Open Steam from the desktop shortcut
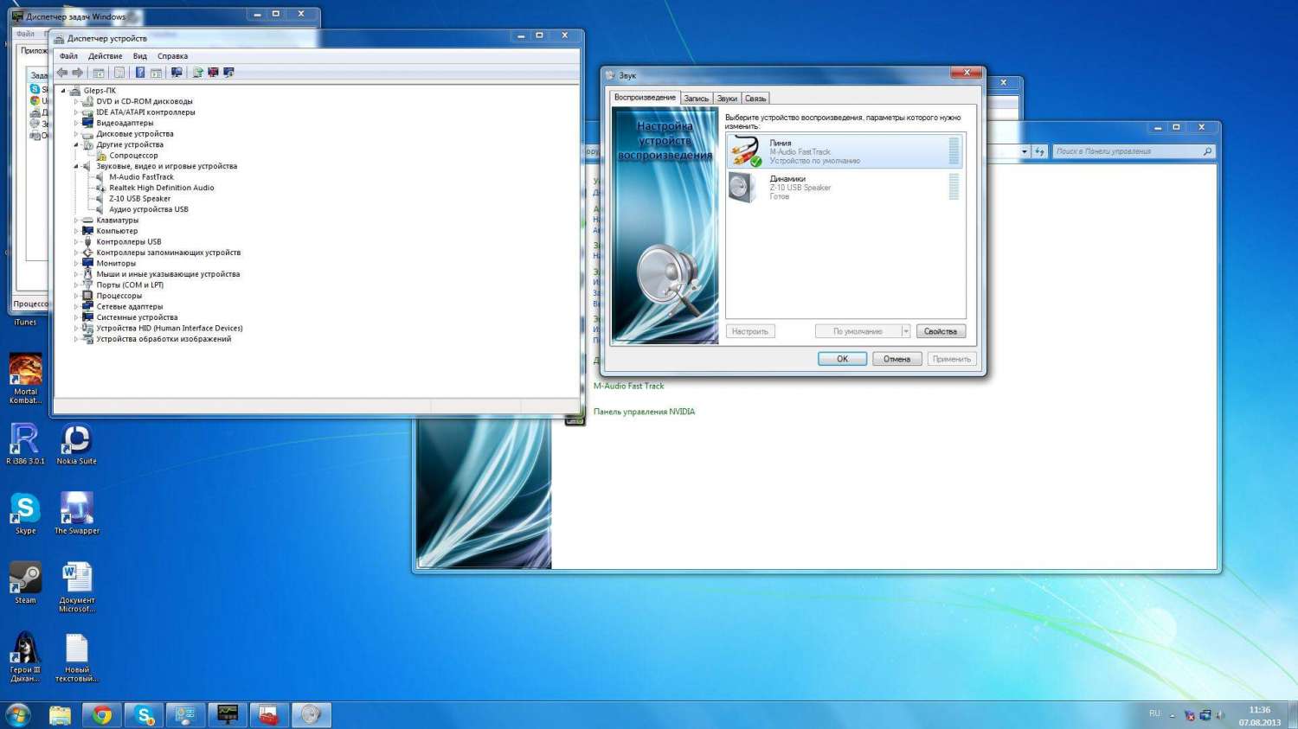1298x729 pixels. coord(25,580)
